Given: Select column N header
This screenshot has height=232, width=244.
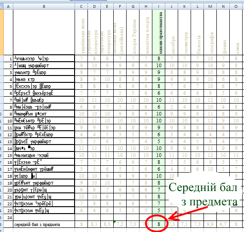Looking at the screenshot, I should pyautogui.click(x=223, y=6).
